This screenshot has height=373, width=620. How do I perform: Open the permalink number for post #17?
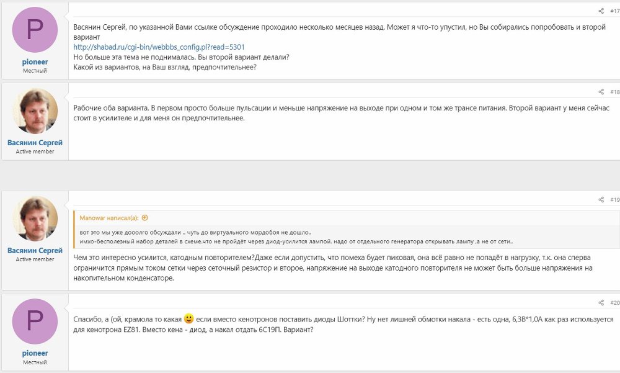pos(614,11)
